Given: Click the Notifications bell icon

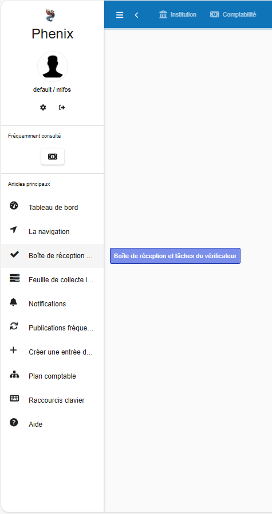Looking at the screenshot, I should point(13,302).
